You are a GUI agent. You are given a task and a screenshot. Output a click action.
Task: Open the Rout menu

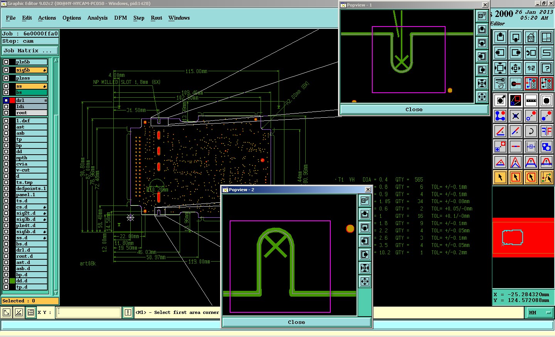156,18
